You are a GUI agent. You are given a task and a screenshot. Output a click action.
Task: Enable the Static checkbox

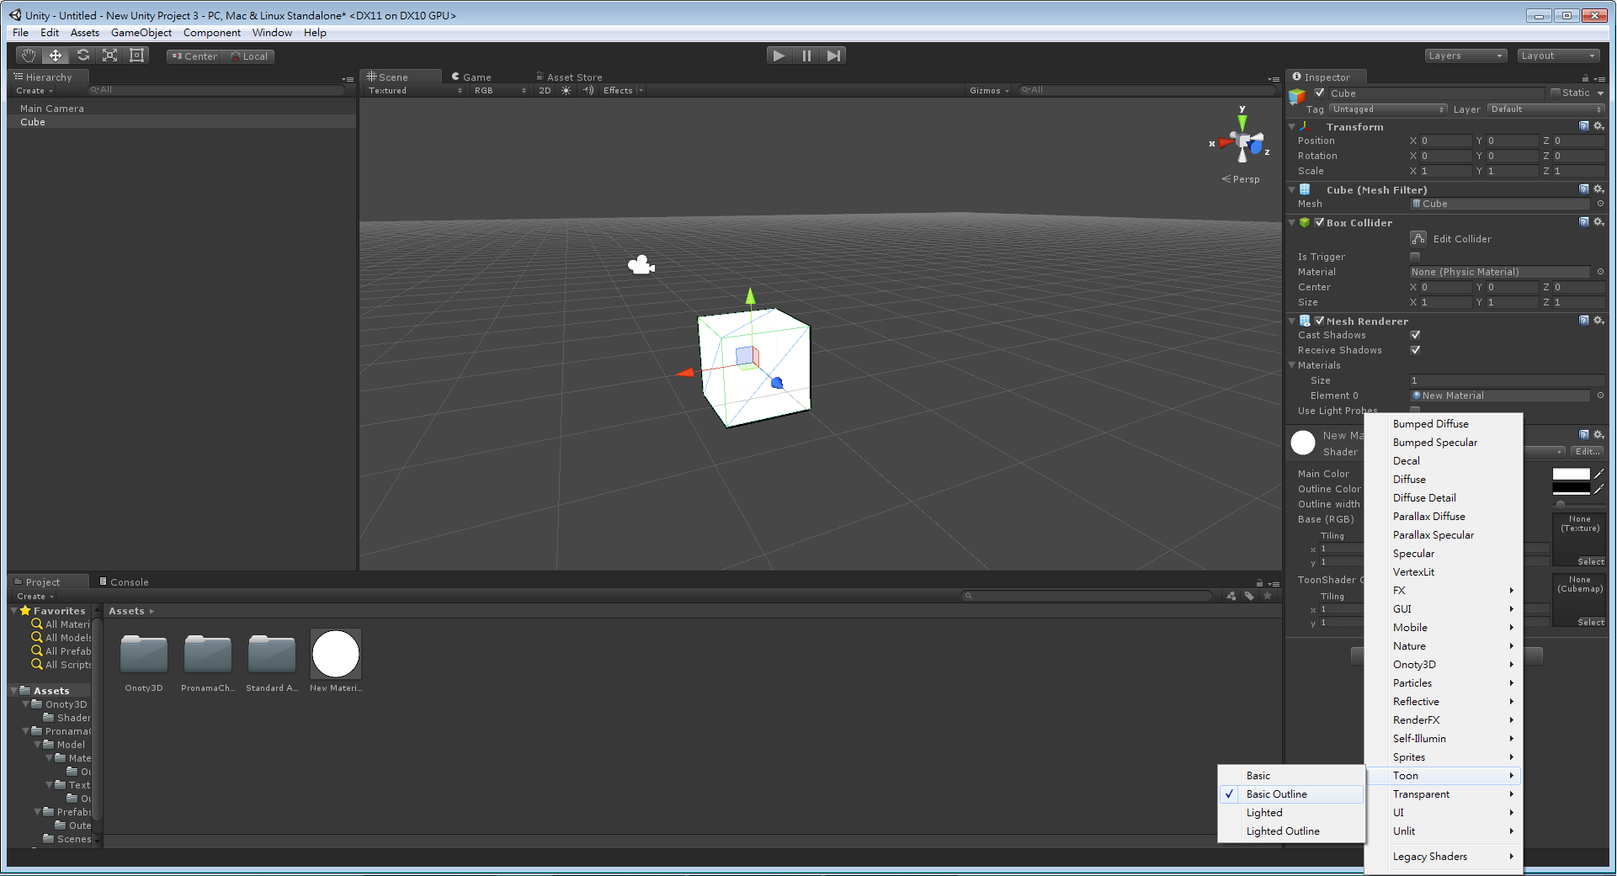(x=1556, y=93)
